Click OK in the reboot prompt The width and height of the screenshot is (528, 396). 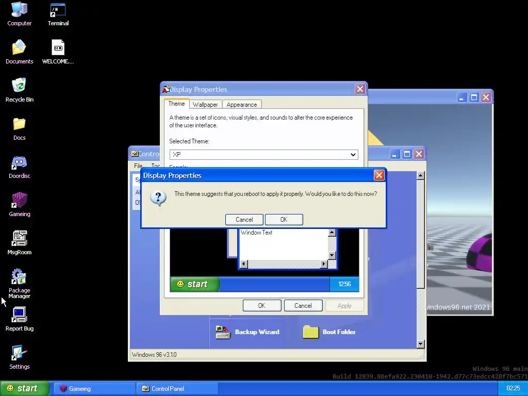[284, 220]
